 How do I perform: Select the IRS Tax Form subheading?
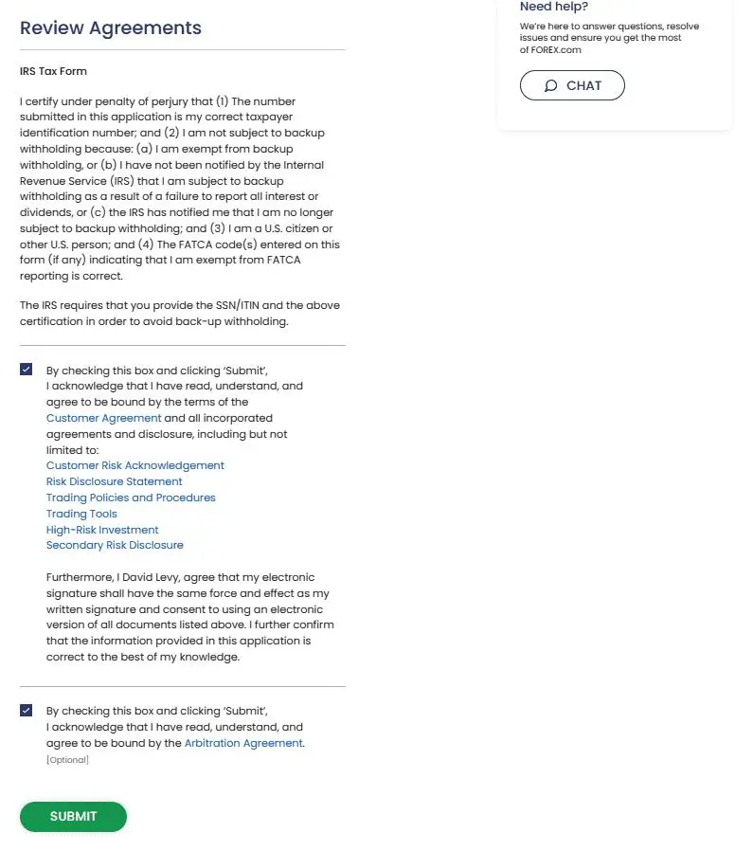[53, 71]
